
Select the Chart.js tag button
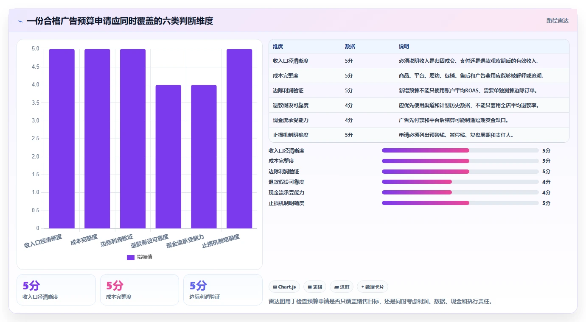pos(284,287)
